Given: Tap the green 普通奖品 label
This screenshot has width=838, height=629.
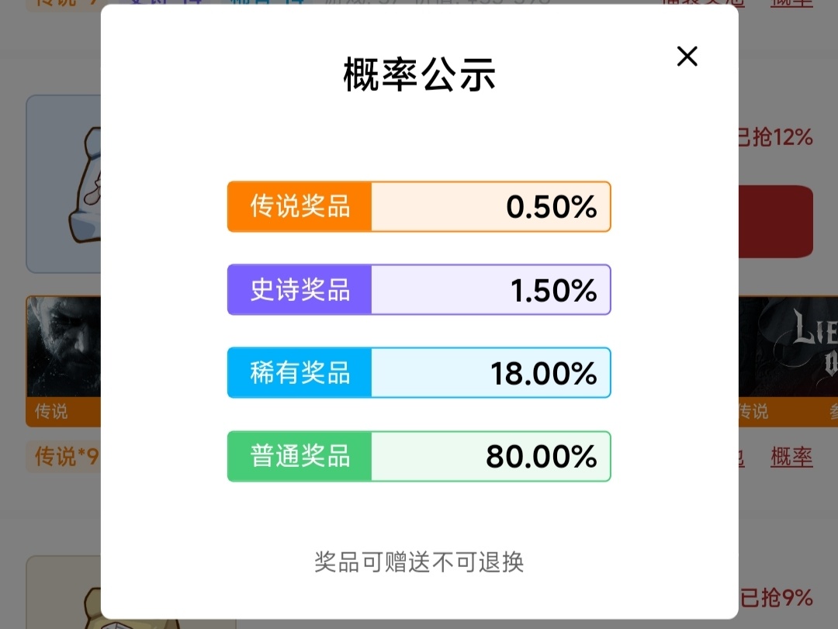Looking at the screenshot, I should tap(300, 456).
